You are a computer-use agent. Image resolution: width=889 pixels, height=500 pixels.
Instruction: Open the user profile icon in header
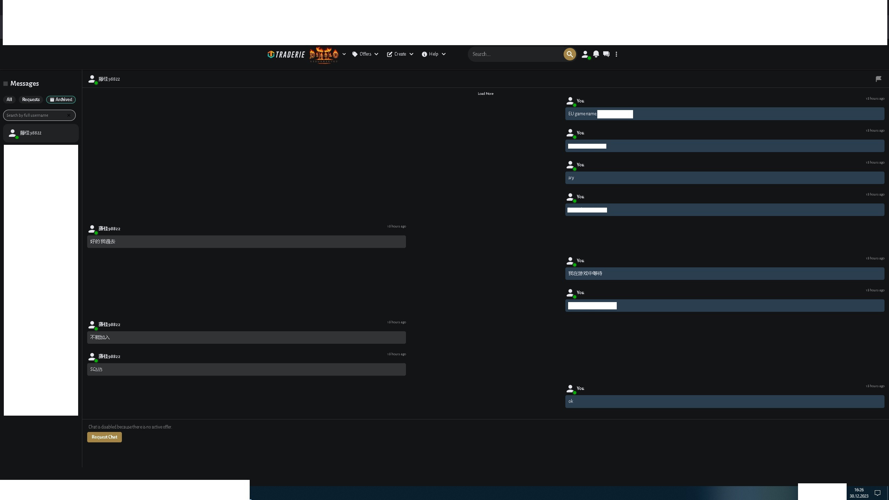585,54
